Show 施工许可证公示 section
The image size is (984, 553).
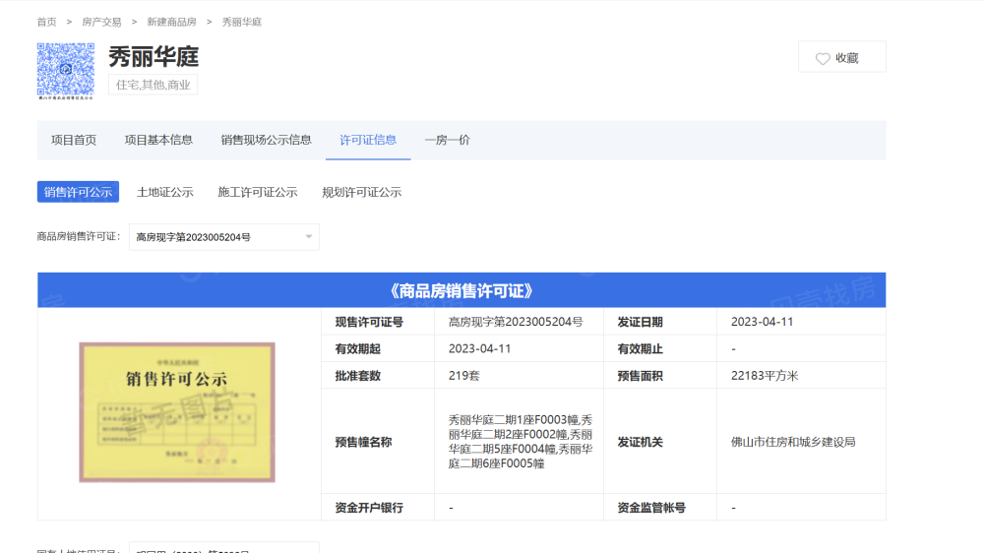pos(257,192)
